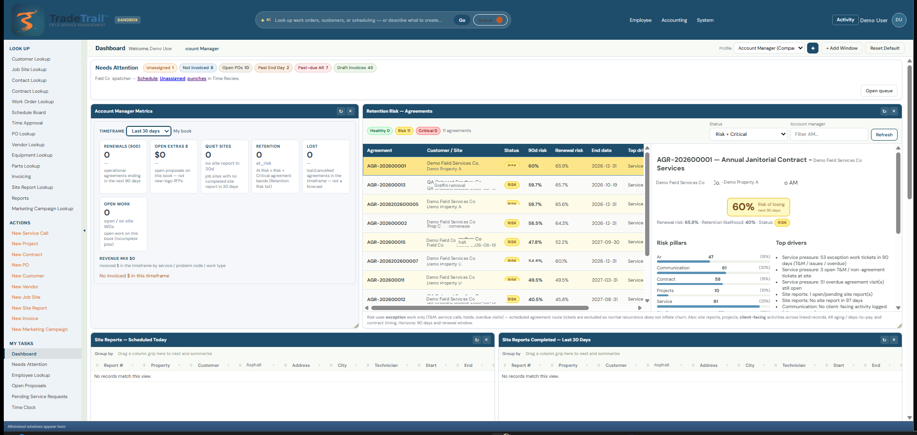Image resolution: width=917 pixels, height=435 pixels.
Task: Open the Accounting menu
Action: (674, 20)
